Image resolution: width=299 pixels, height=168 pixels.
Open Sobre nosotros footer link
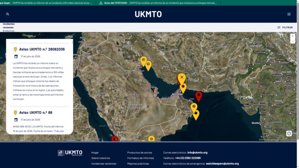point(101,158)
